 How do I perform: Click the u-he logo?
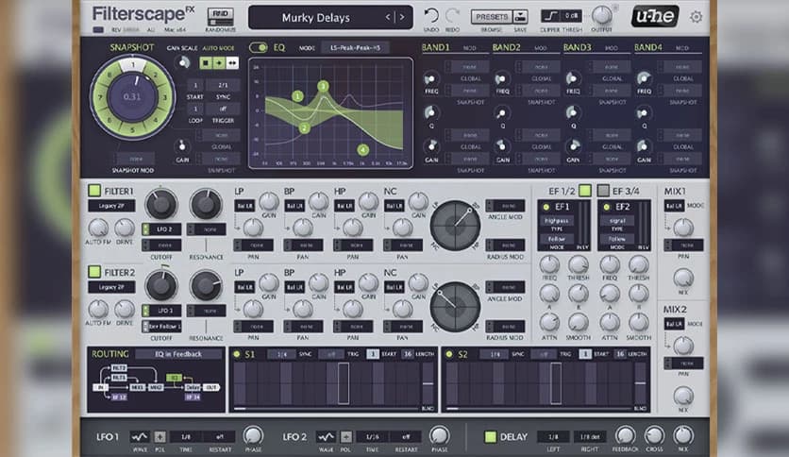pos(655,17)
